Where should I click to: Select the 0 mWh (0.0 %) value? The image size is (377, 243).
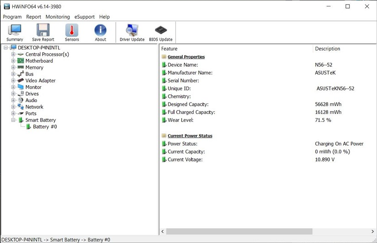[333, 151]
